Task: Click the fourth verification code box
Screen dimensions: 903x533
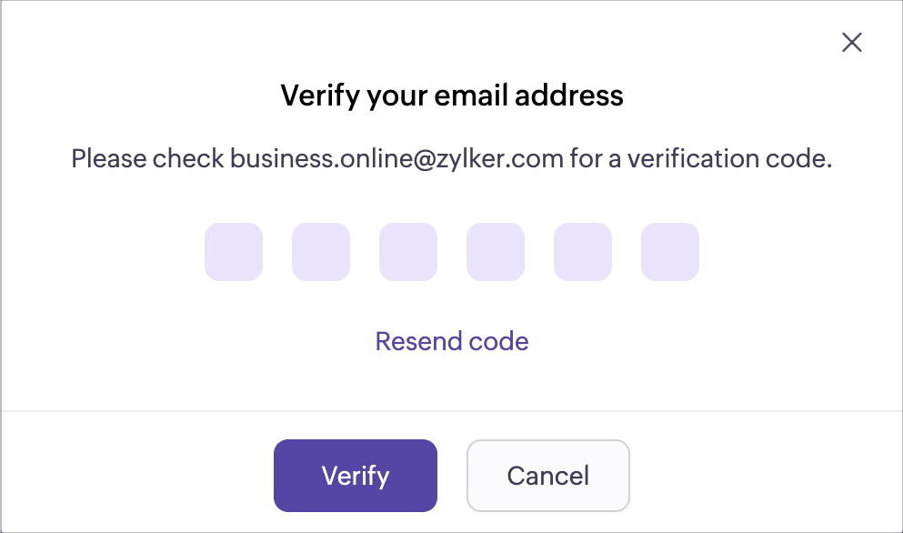Action: pos(496,252)
